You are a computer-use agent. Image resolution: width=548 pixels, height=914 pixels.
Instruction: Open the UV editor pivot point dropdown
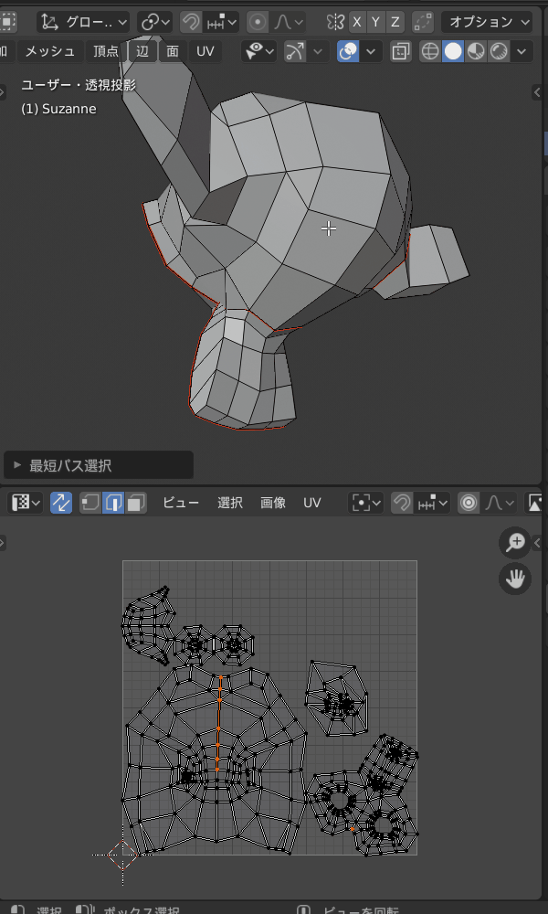pyautogui.click(x=365, y=503)
